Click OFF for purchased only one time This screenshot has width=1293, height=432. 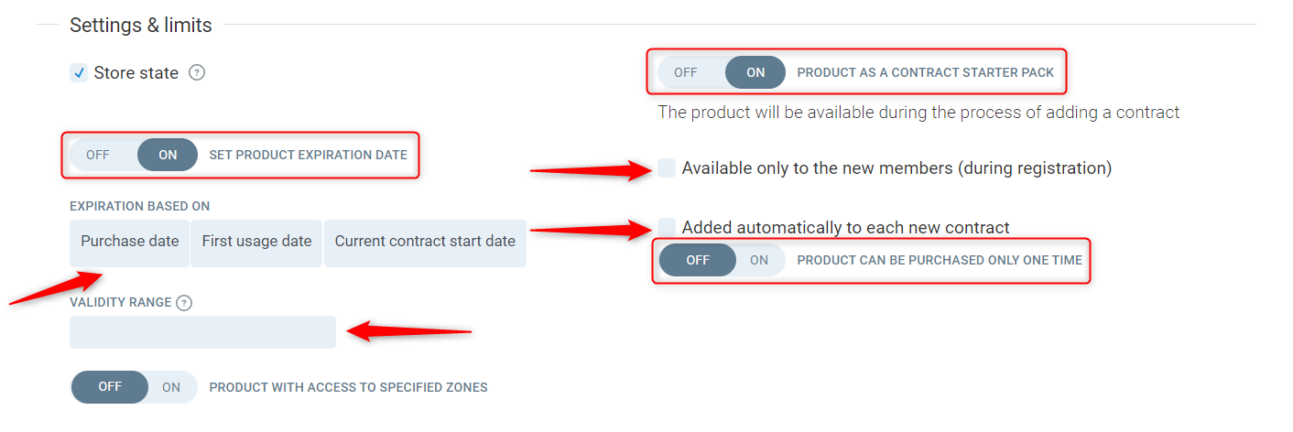[698, 260]
